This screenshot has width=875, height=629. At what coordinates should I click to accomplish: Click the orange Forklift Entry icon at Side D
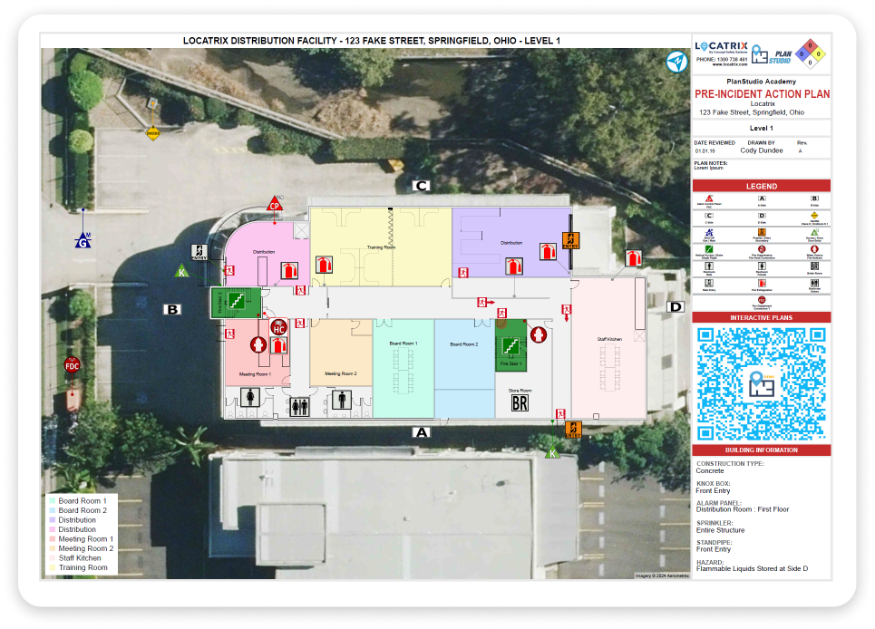coord(570,241)
